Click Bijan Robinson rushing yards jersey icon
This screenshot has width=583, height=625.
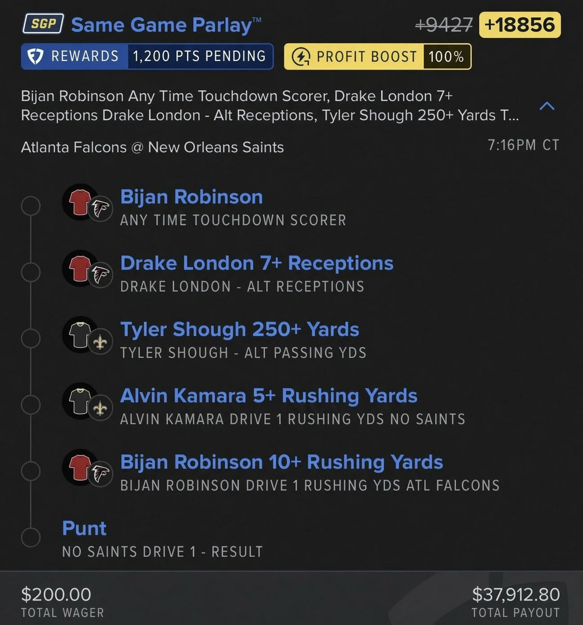[81, 467]
